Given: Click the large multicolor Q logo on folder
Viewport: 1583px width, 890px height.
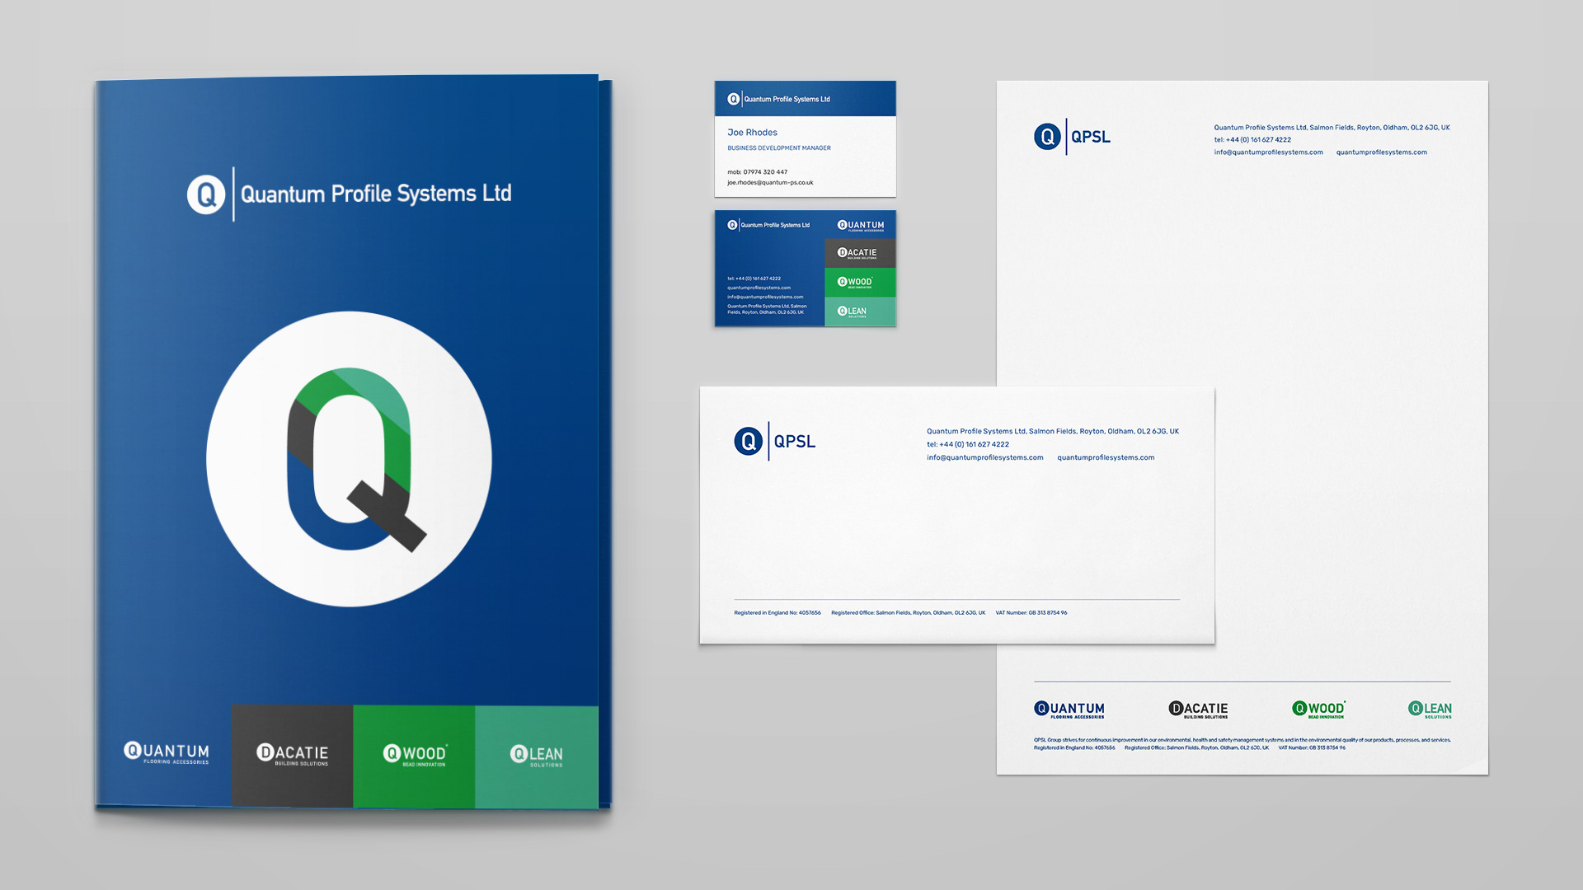Looking at the screenshot, I should click(x=350, y=459).
